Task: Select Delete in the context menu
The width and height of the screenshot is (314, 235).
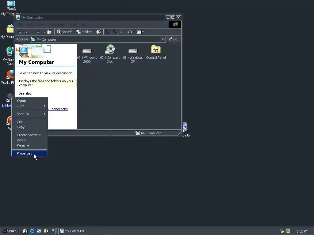Action: click(x=30, y=140)
